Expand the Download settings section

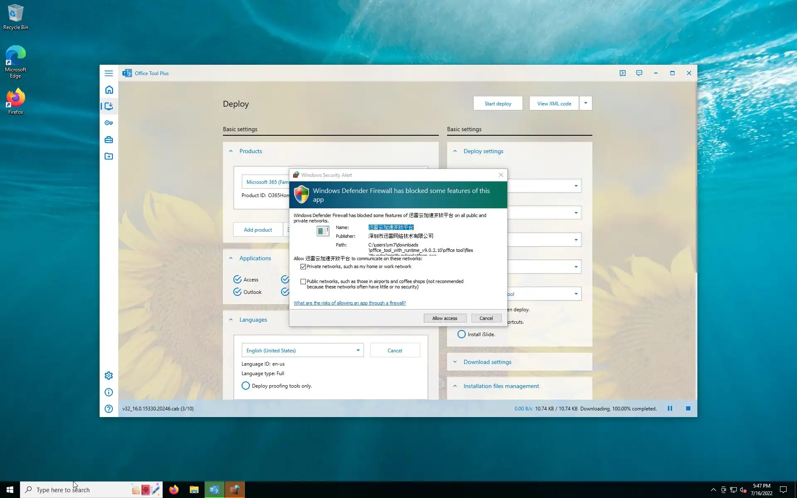click(487, 362)
